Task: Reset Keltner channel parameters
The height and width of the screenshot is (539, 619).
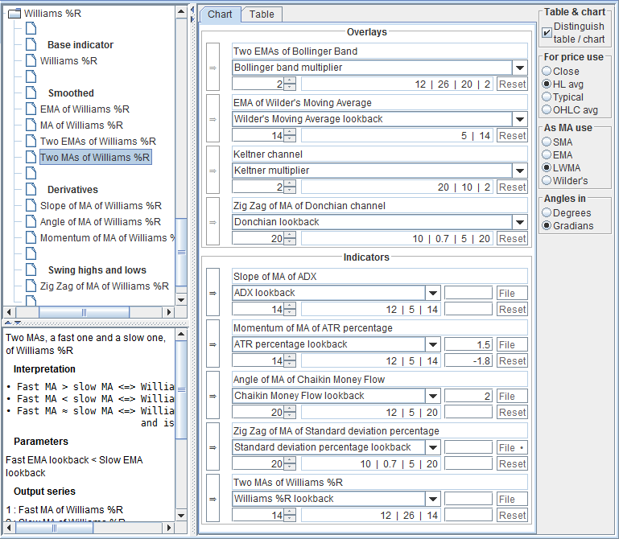Action: tap(512, 187)
